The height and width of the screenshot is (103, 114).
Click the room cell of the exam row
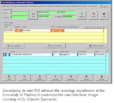click(x=56, y=54)
